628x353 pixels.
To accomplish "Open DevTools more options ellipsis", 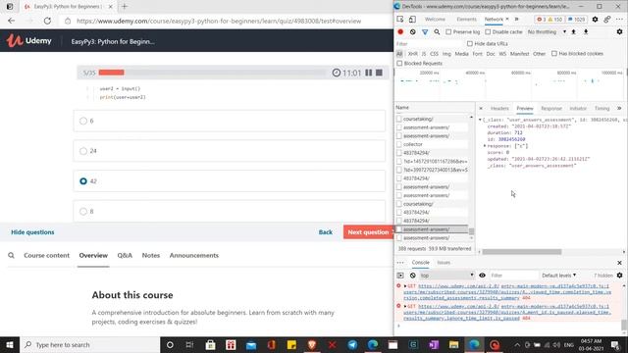I will pos(619,20).
